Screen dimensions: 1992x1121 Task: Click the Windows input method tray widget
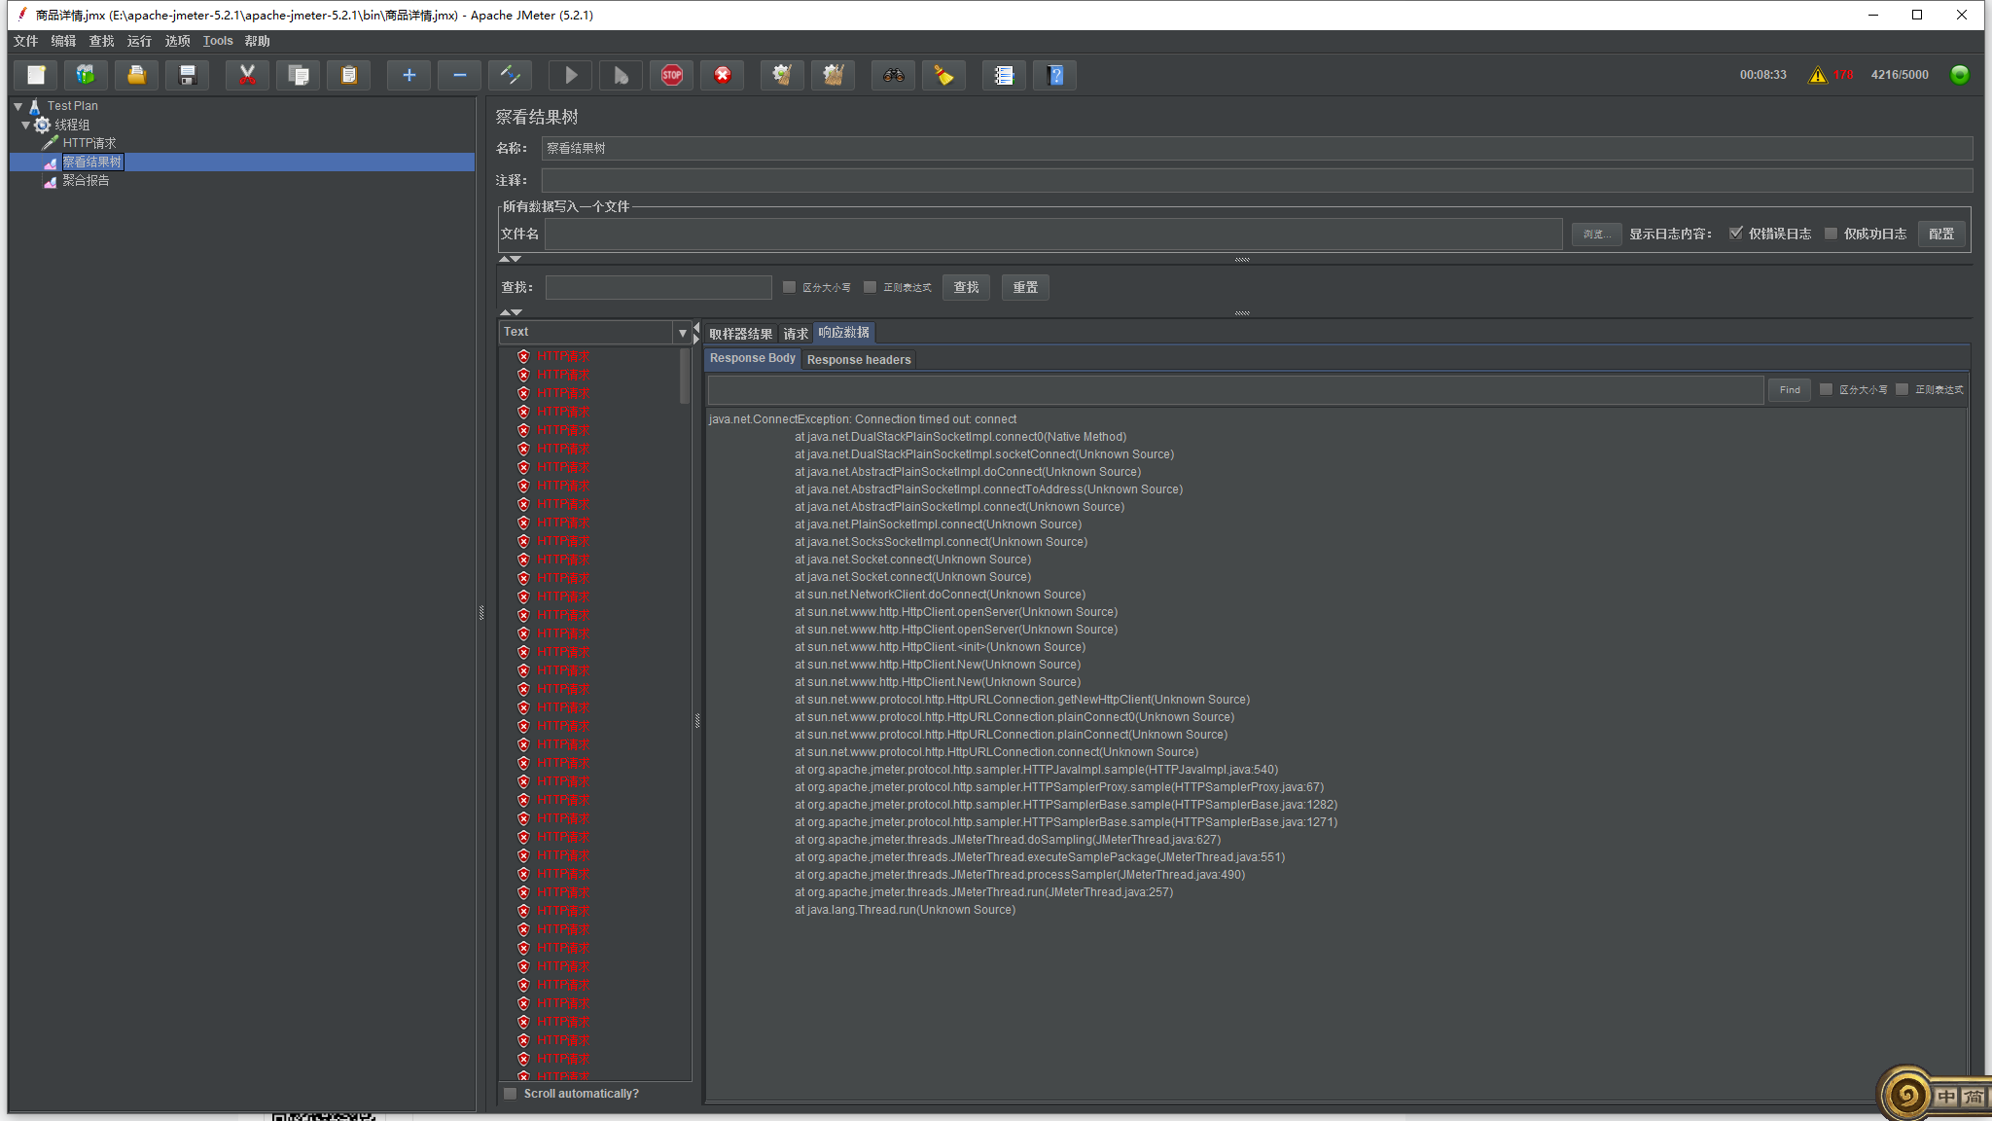coord(1936,1094)
